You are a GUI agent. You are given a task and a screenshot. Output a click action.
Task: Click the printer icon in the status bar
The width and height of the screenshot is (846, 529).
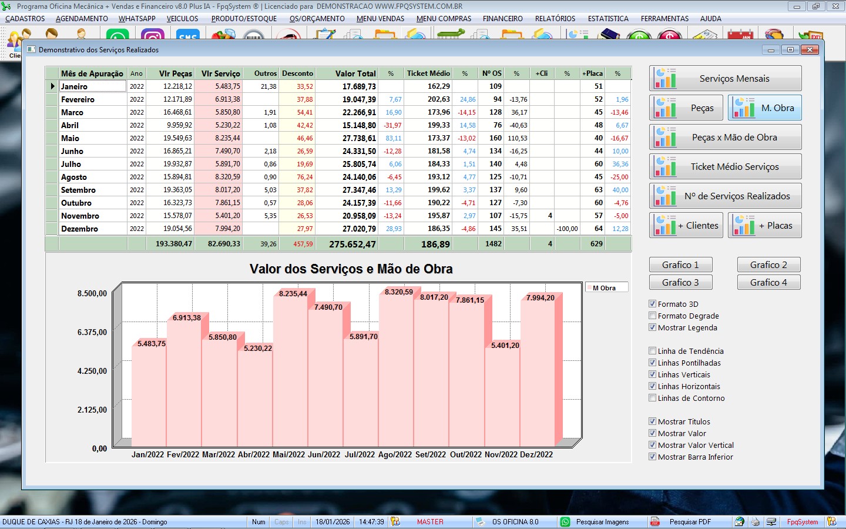click(756, 522)
